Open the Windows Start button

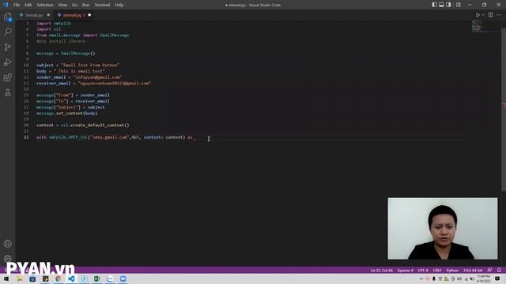pyautogui.click(x=6, y=278)
